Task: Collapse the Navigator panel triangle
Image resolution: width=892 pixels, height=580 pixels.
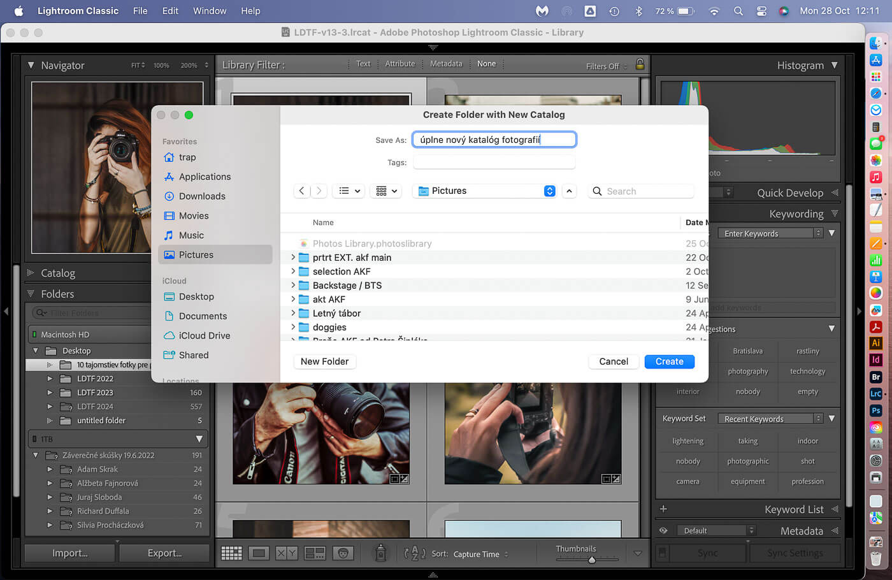Action: (x=31, y=65)
